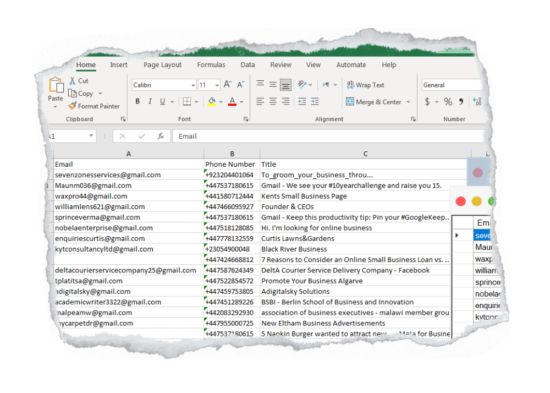Activate the Format Painter brush

73,106
